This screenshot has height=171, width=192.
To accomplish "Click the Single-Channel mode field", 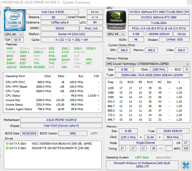I will coord(145,143).
